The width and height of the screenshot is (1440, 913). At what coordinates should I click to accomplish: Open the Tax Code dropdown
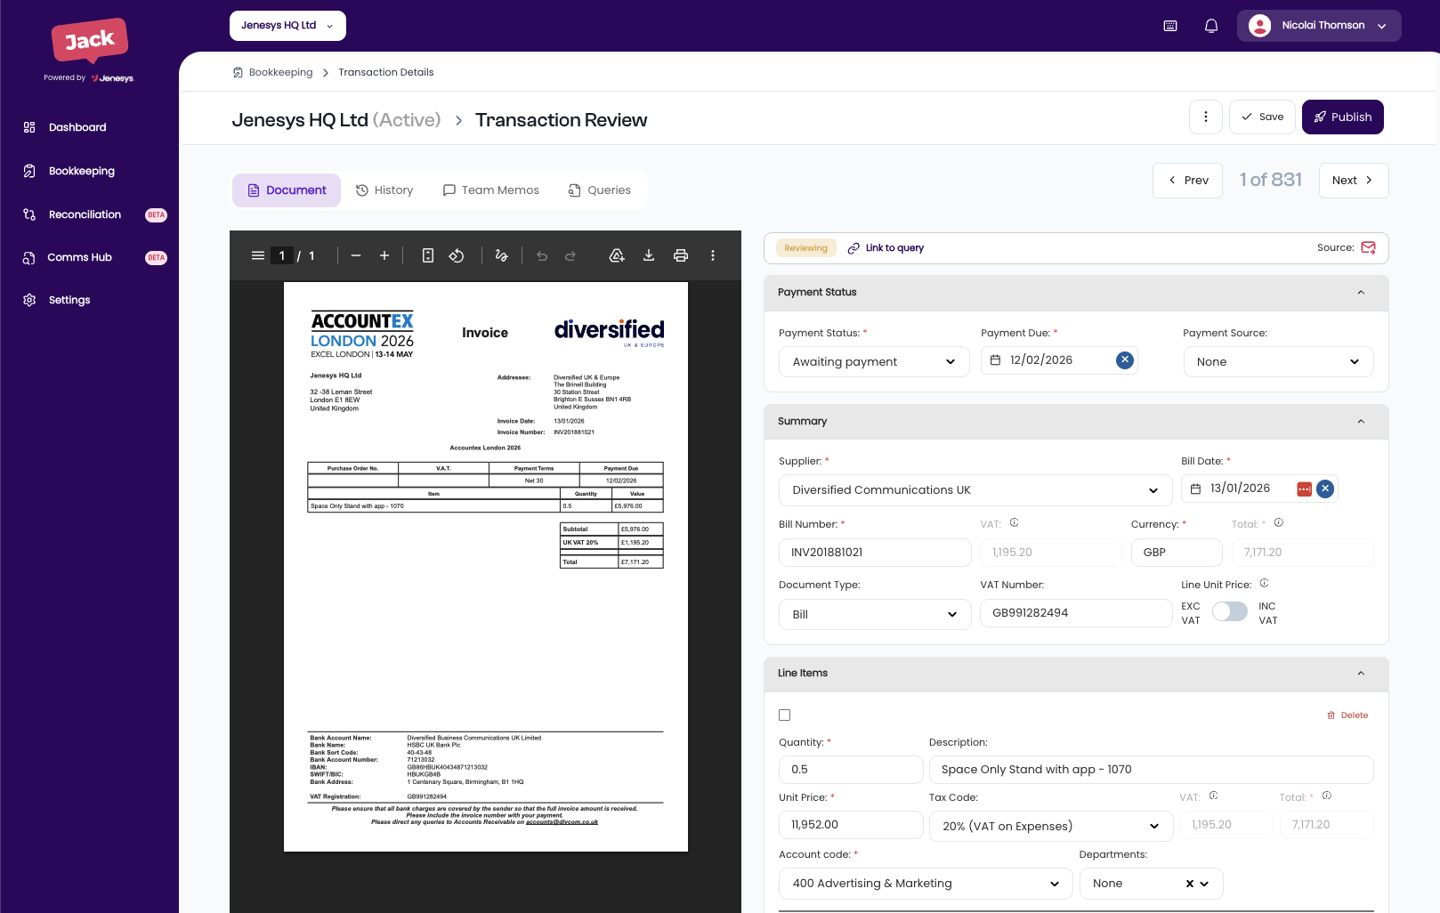(x=1049, y=826)
